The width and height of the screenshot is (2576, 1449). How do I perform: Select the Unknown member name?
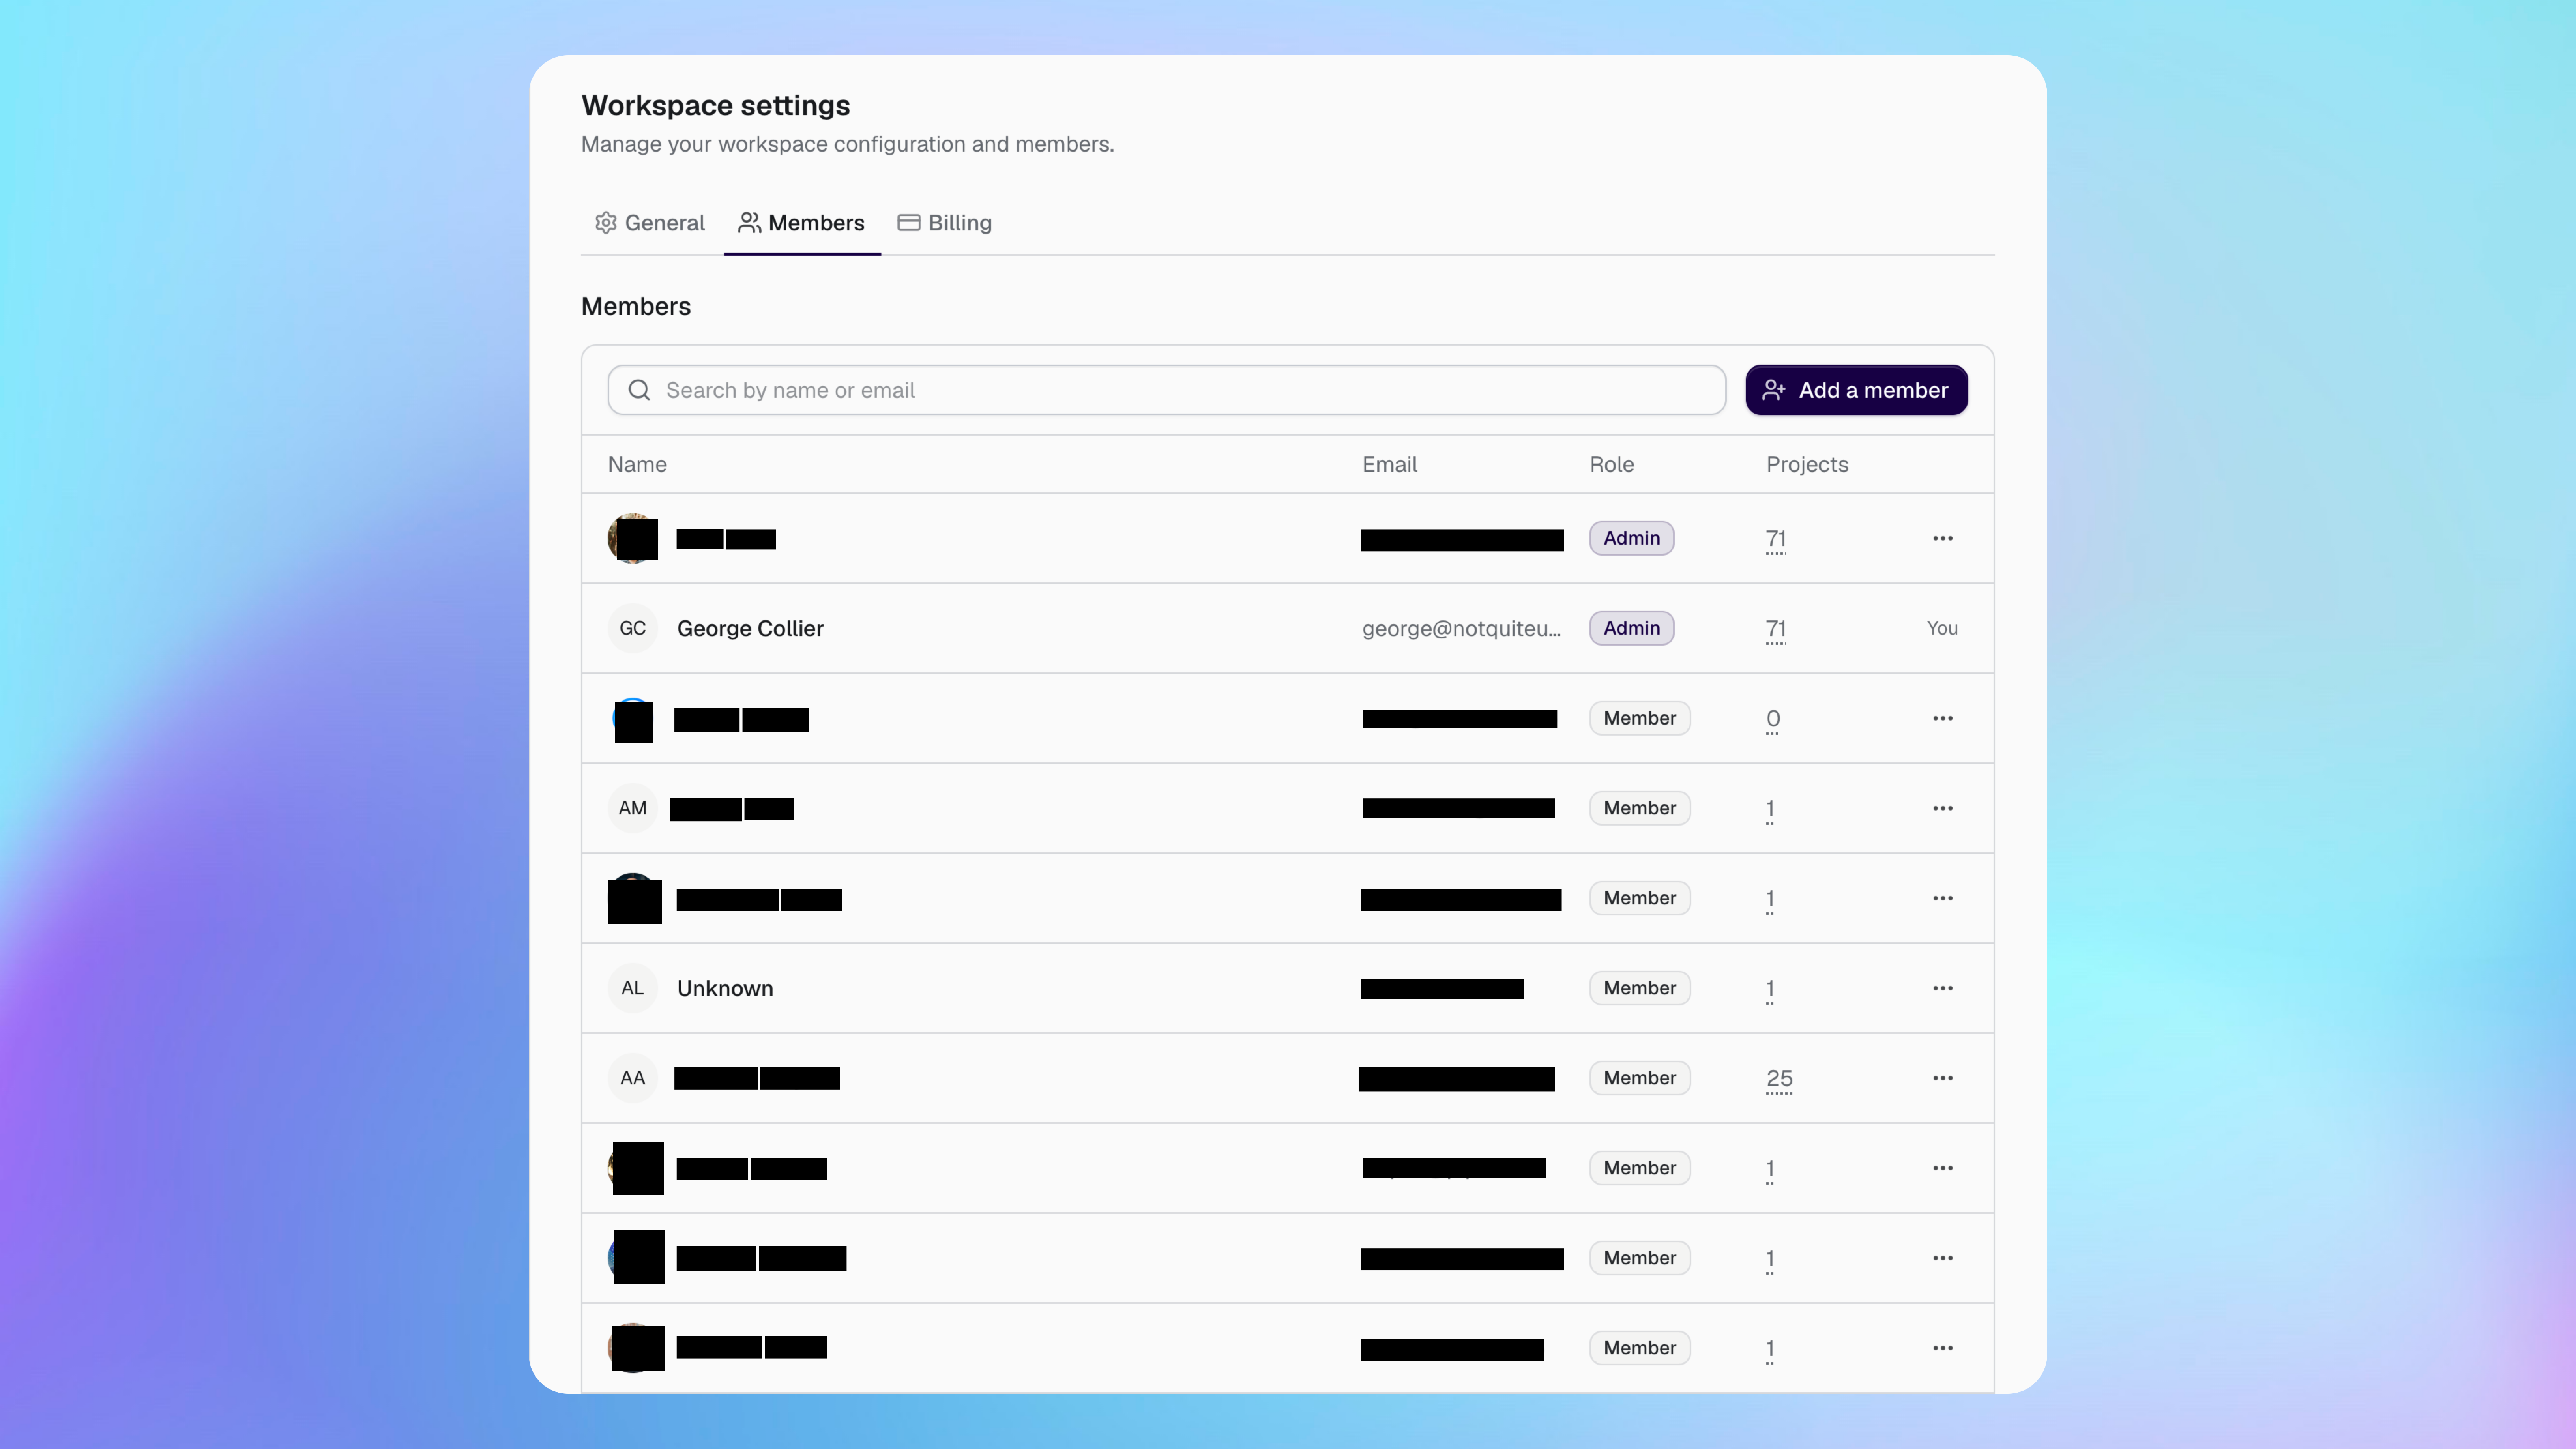click(x=725, y=988)
